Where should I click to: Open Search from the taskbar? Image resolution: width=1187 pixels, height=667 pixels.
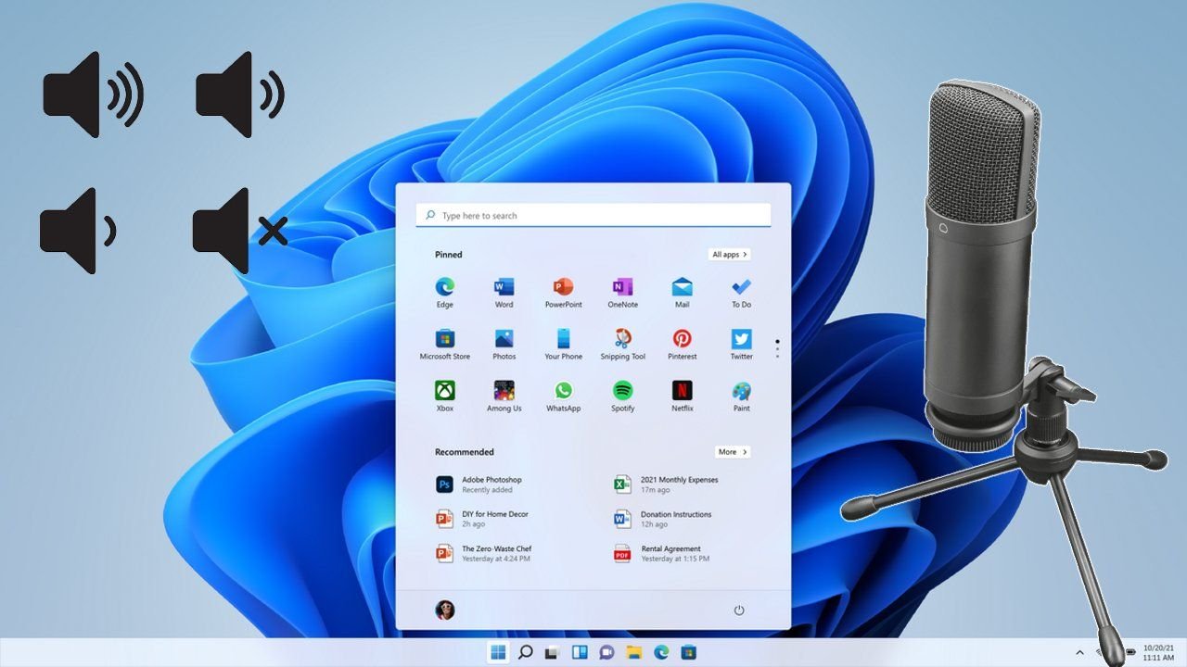(525, 652)
